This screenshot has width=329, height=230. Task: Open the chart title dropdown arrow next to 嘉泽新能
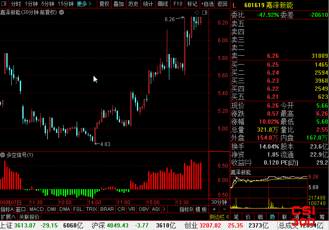pos(62,12)
